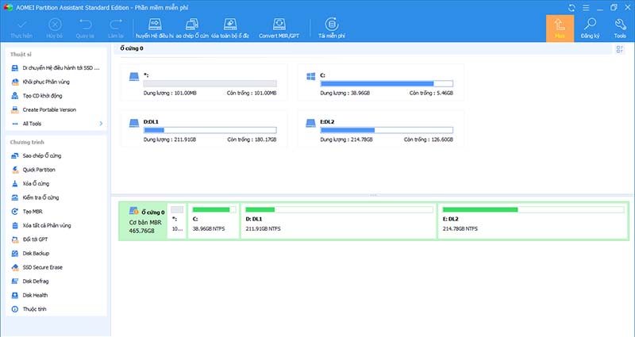Screen dimensions: 635x337
Task: Click Thuộc tính properties in sidebar
Action: [x=29, y=309]
